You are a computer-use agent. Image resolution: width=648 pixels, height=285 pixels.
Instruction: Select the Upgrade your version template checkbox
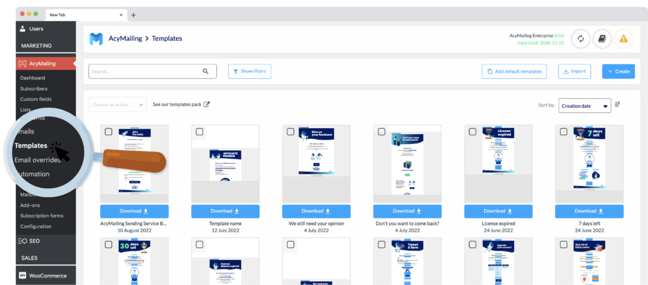point(472,245)
